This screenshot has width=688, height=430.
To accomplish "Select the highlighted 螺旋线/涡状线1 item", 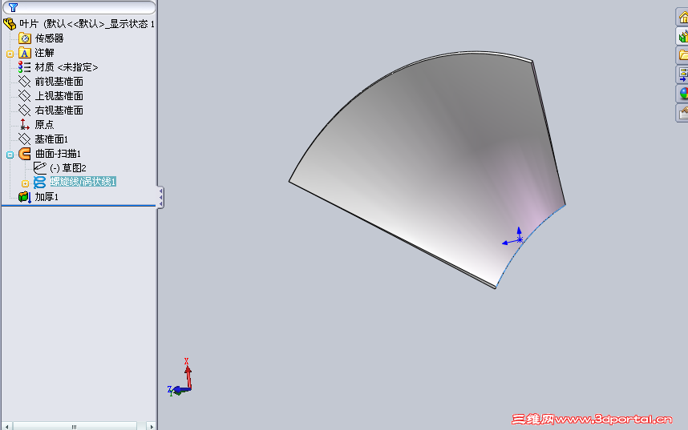I will tap(83, 182).
